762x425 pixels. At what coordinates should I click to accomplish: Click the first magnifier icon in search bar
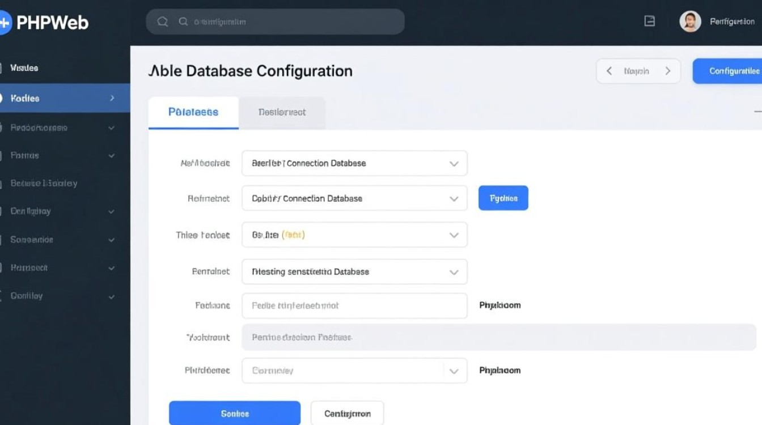click(163, 22)
